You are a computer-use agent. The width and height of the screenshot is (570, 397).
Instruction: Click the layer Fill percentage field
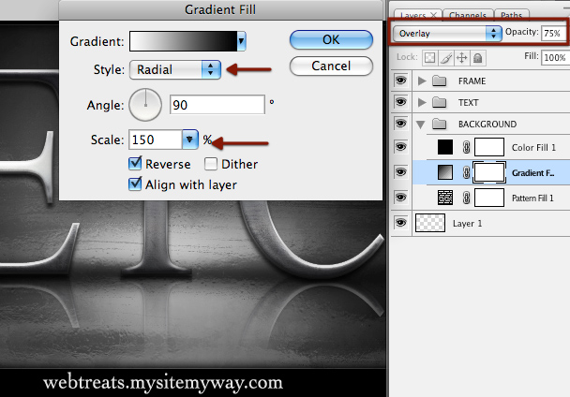tap(555, 57)
